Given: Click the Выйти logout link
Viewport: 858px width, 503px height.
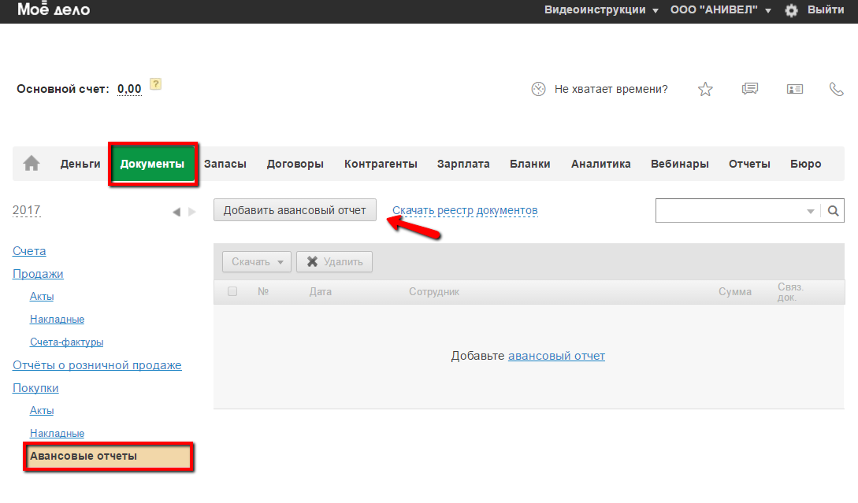Looking at the screenshot, I should click(826, 10).
